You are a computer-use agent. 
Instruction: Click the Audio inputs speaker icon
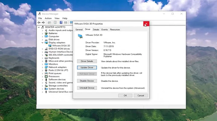pos(46,30)
